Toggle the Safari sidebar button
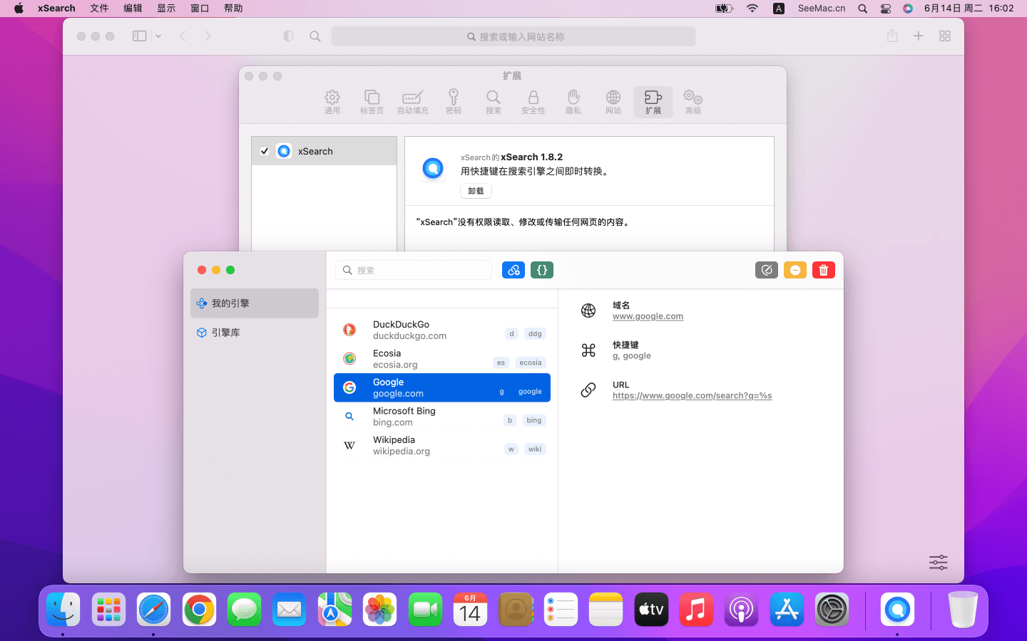The image size is (1027, 641). [140, 36]
